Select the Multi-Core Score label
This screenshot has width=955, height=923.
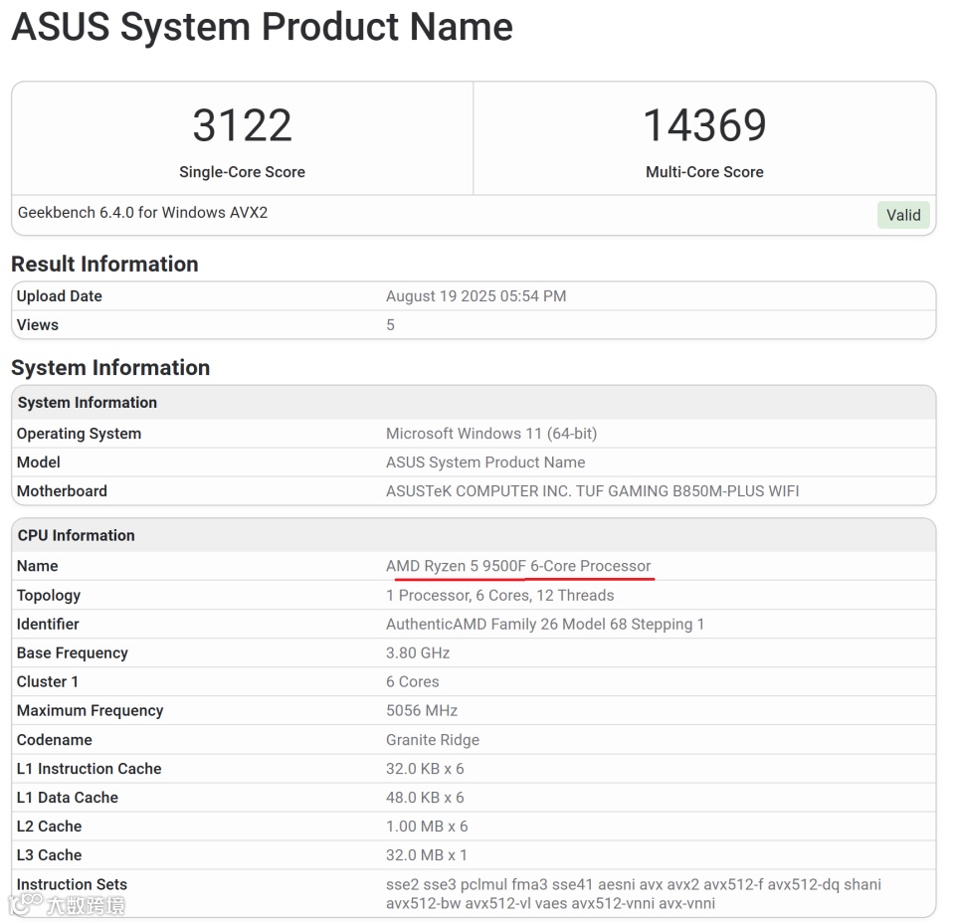point(704,172)
